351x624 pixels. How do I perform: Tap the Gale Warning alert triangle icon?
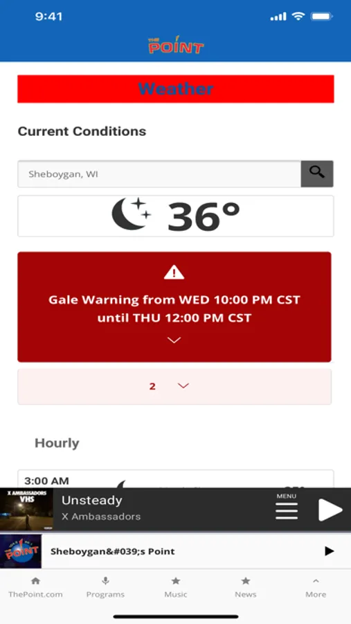pyautogui.click(x=174, y=272)
